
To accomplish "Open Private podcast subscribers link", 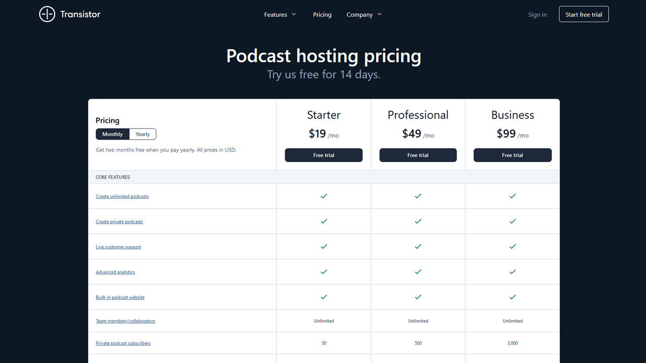I will (123, 343).
